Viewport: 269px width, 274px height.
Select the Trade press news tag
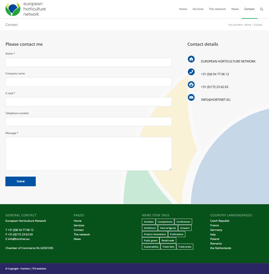click(x=185, y=247)
